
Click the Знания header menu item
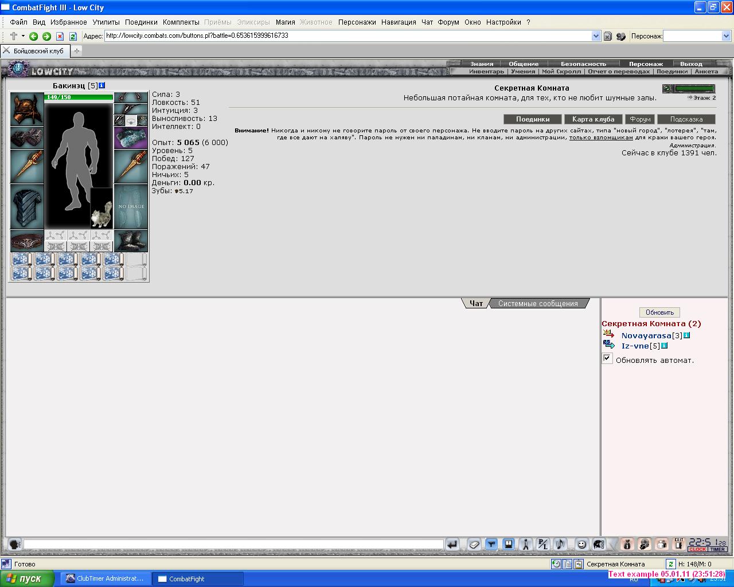coord(482,64)
